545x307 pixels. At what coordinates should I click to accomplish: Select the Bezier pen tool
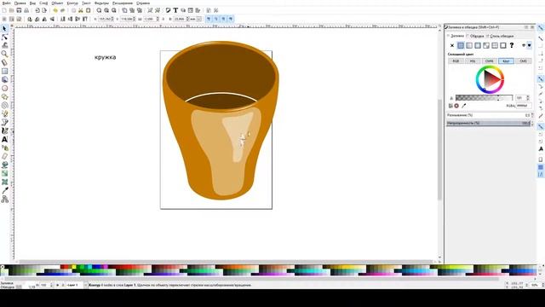click(x=4, y=122)
